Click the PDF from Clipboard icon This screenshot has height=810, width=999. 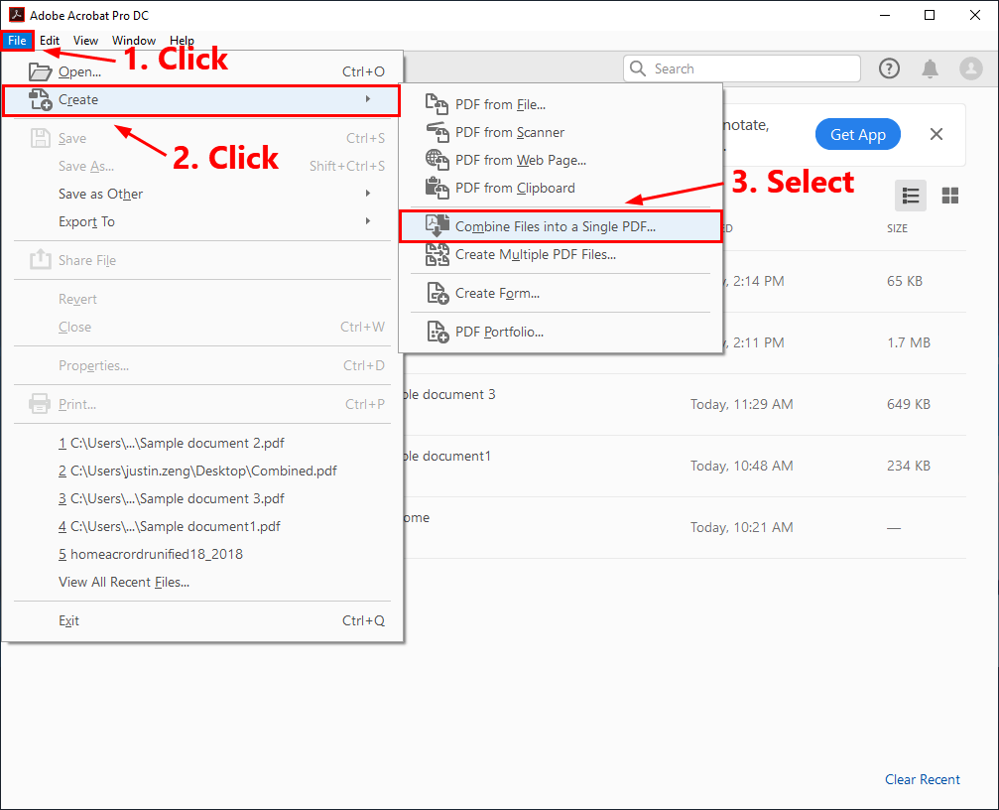point(437,188)
